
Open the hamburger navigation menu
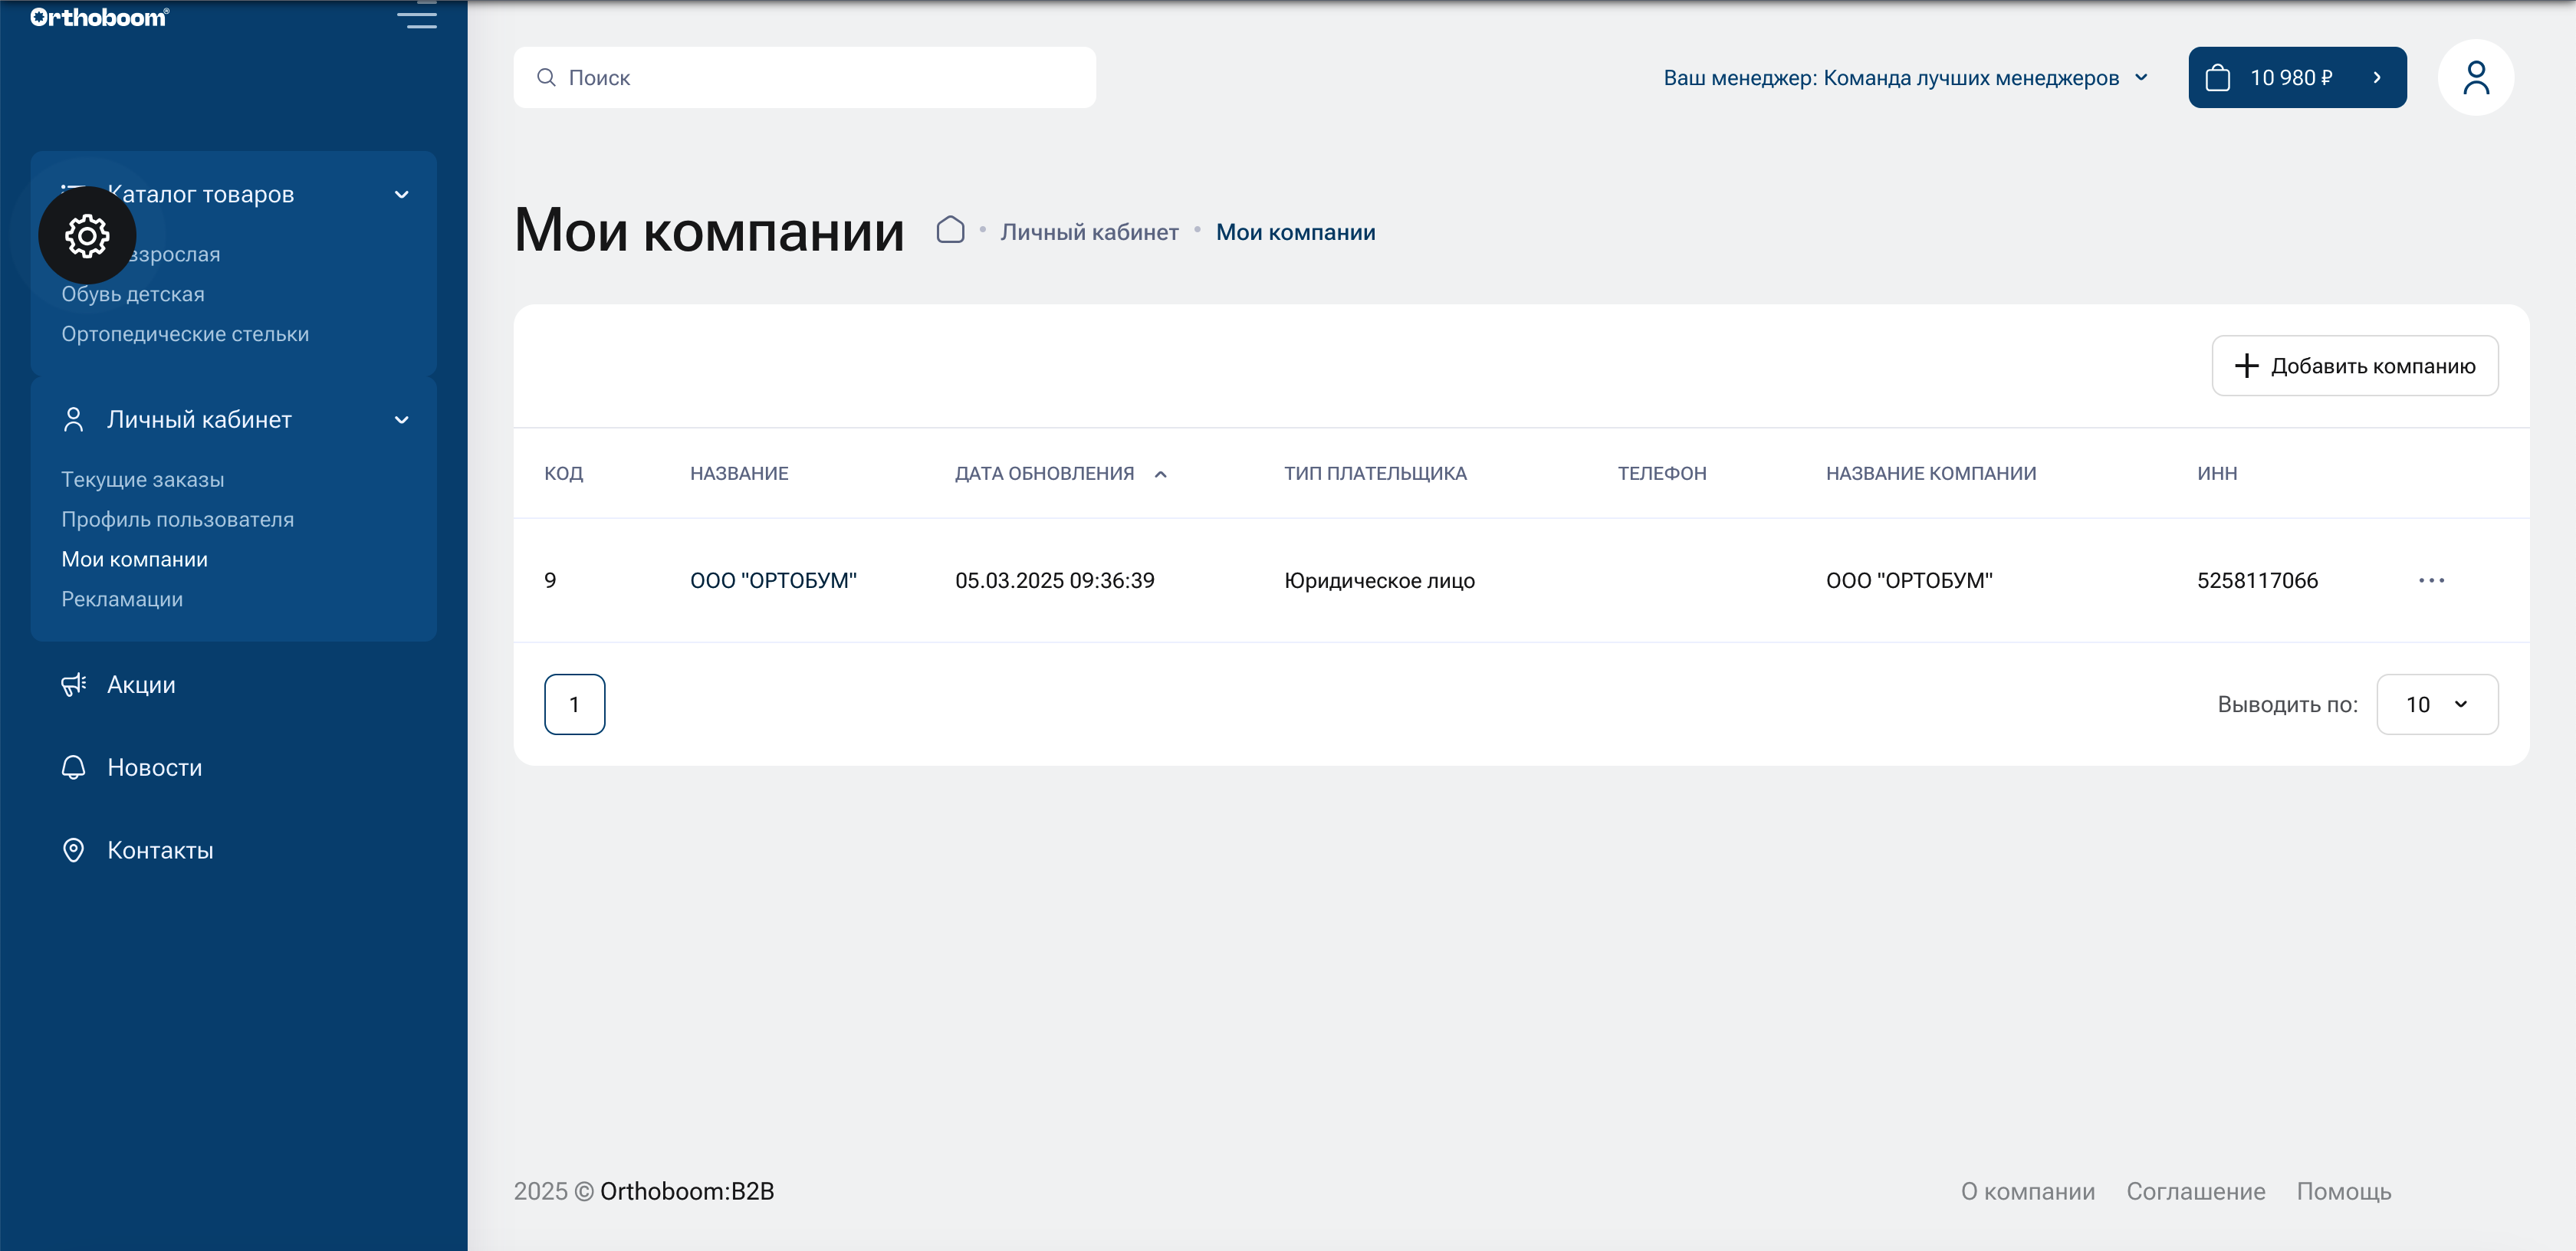click(418, 17)
